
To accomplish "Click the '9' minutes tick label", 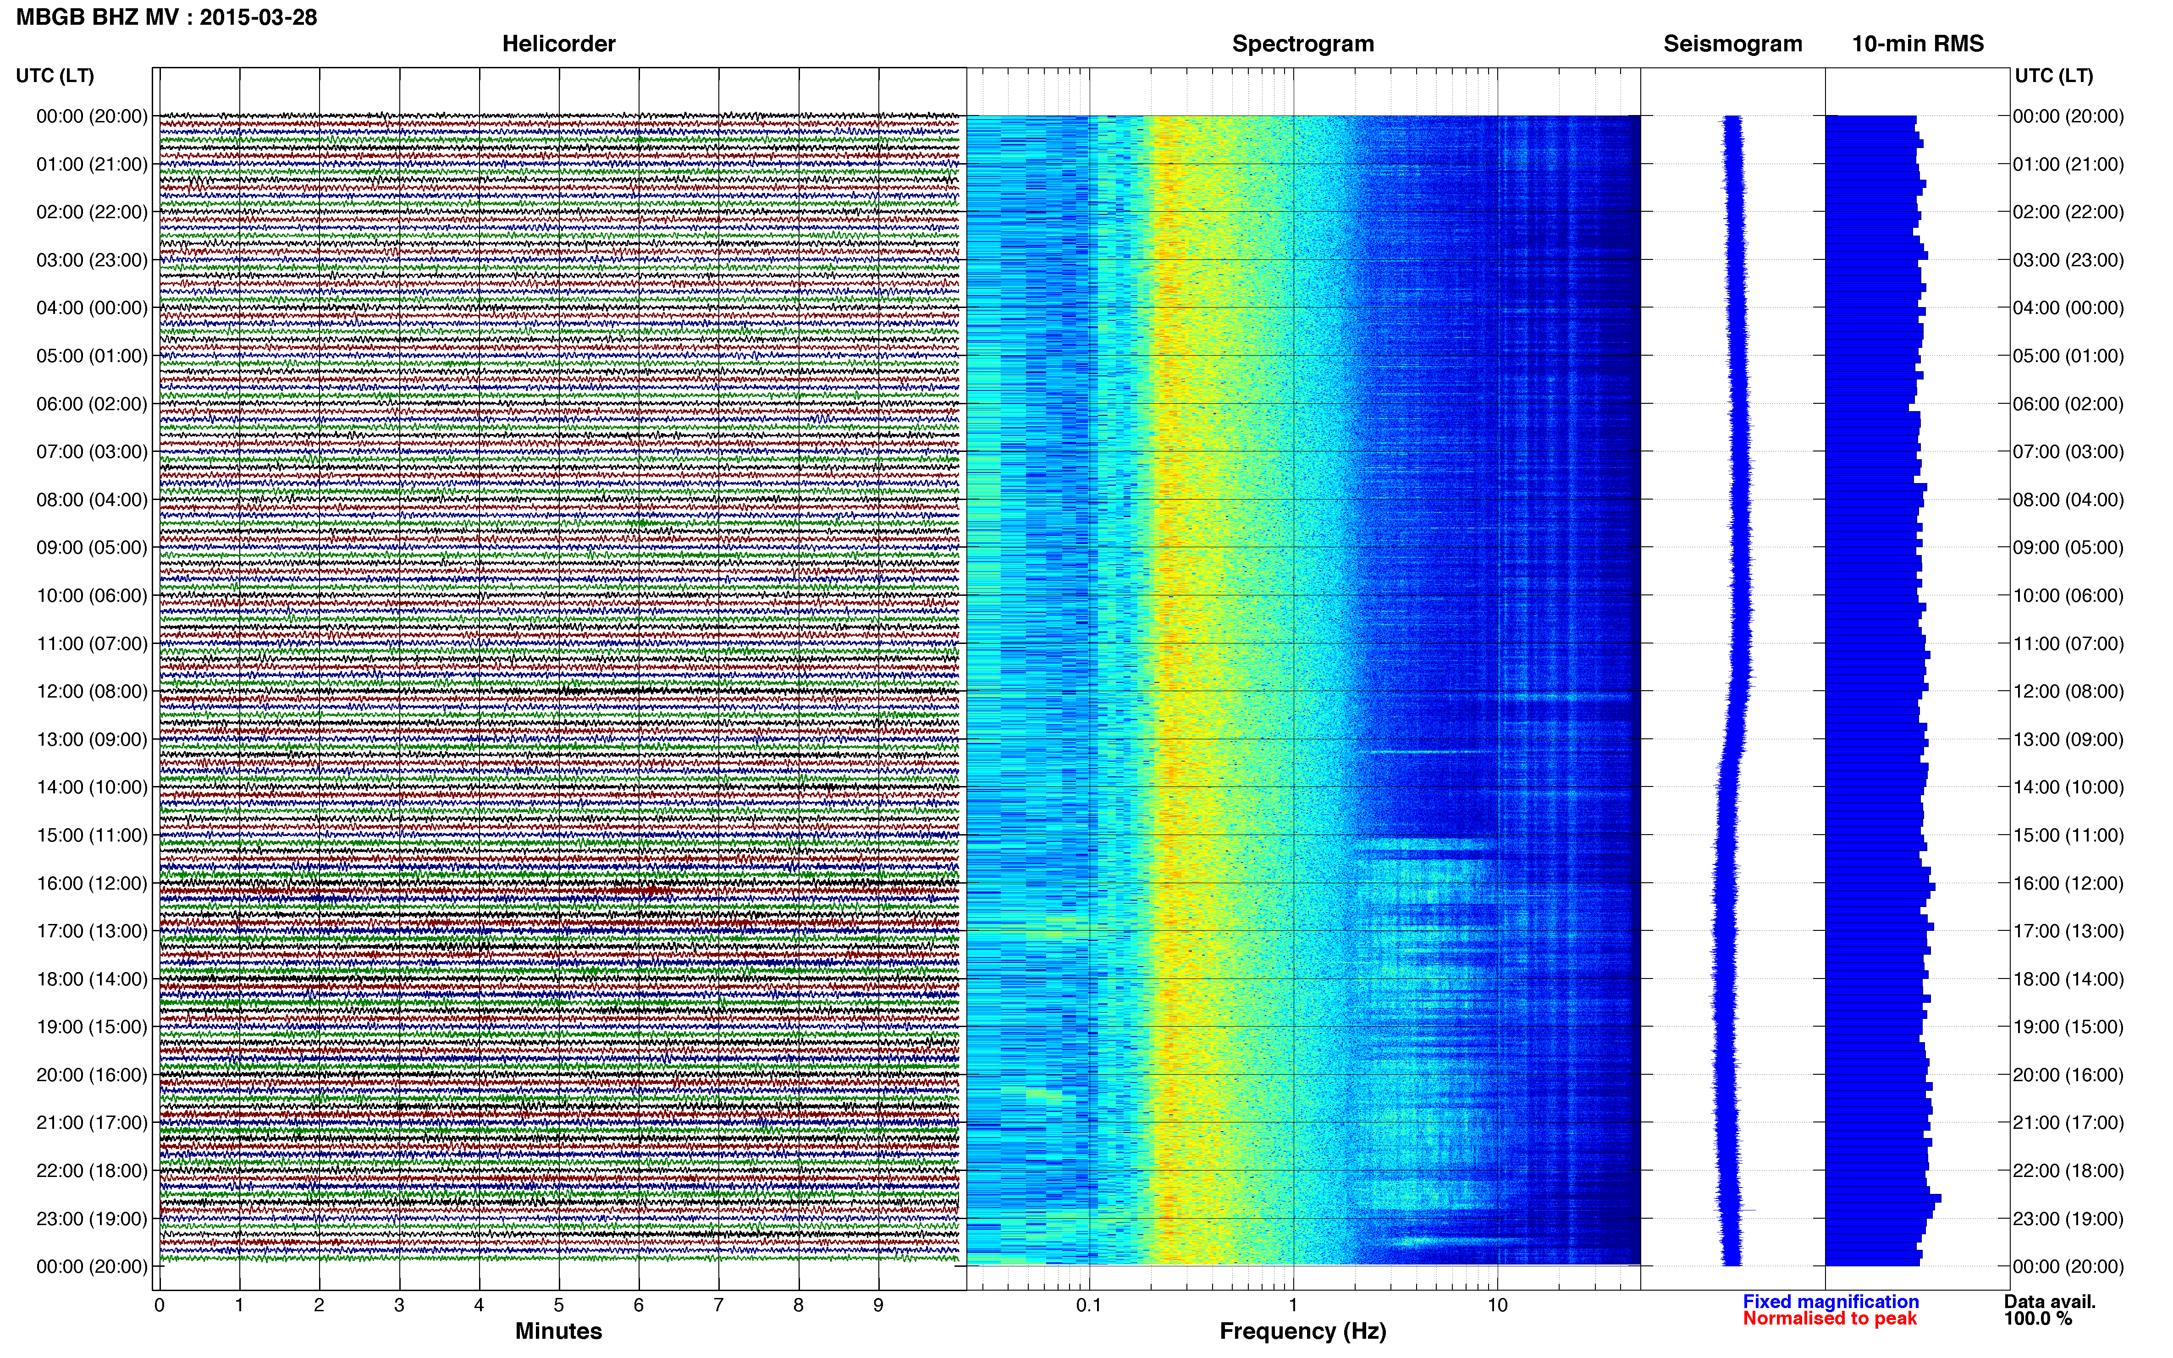I will pos(878,1306).
